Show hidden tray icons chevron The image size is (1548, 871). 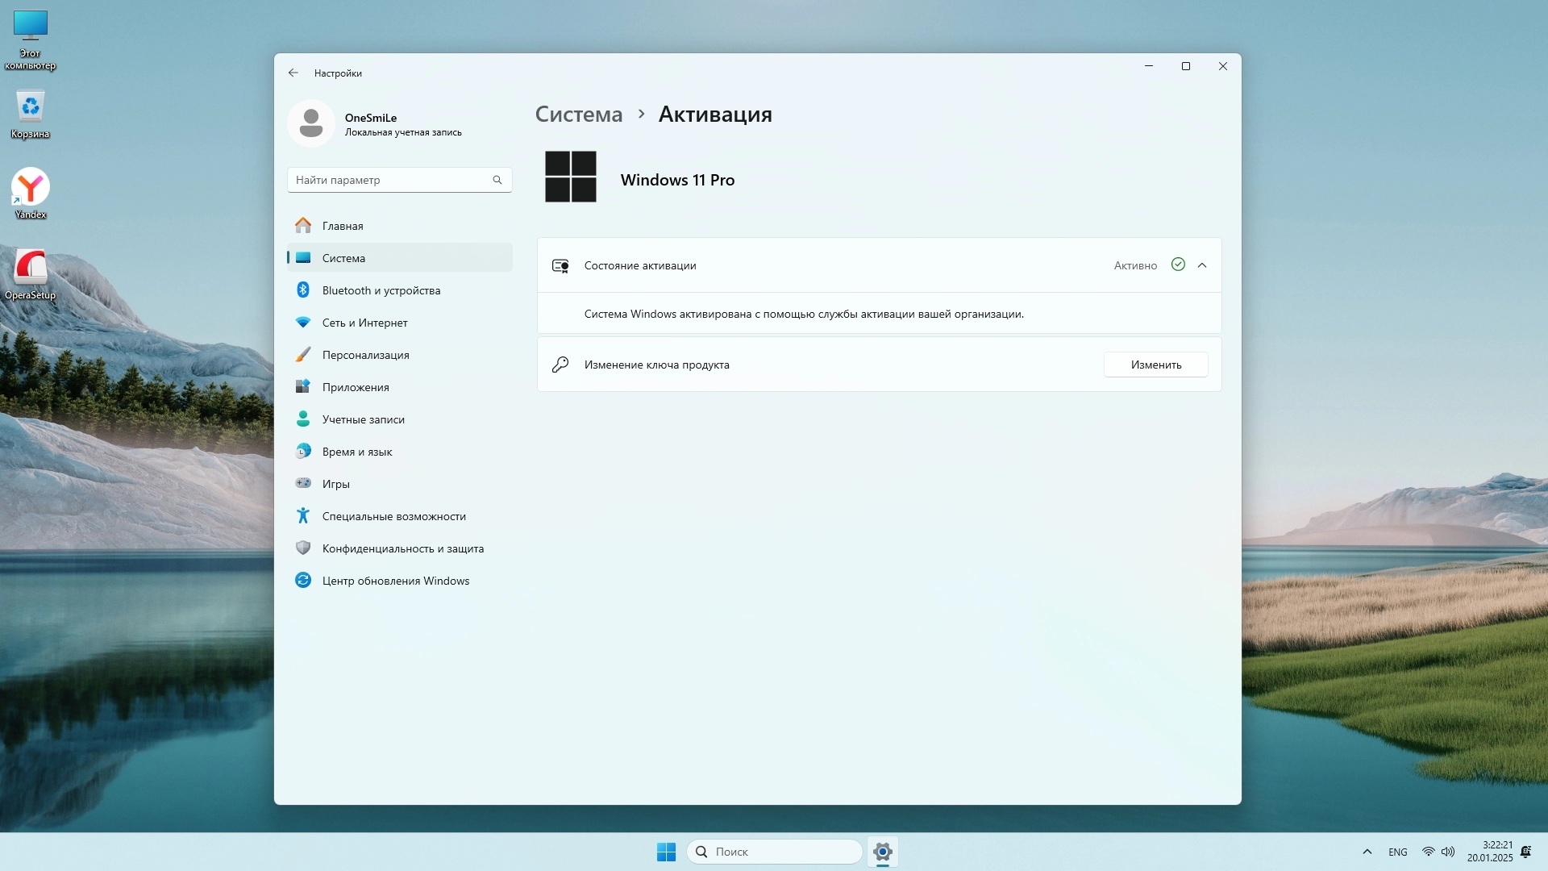point(1367,852)
